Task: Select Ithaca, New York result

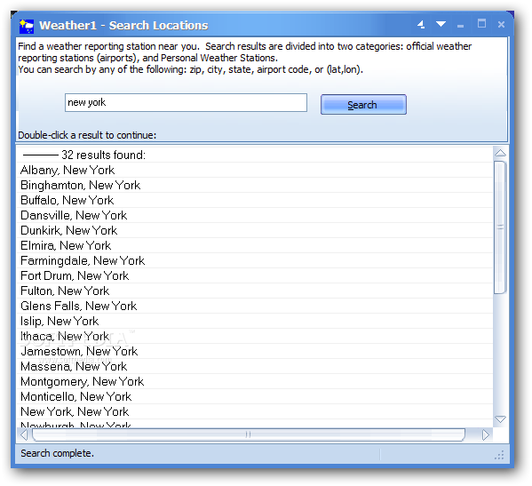Action: point(255,336)
